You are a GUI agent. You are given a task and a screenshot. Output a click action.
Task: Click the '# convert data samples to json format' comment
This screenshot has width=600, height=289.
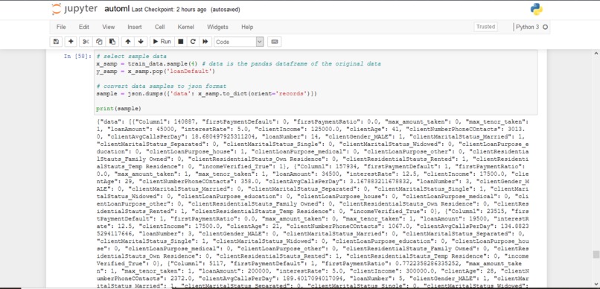(161, 86)
